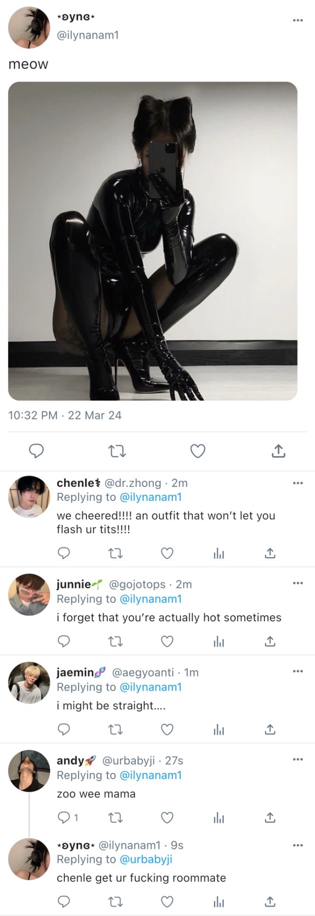Open replies on andy's "zoo wee mama" comment
315x916 pixels.
pyautogui.click(x=67, y=818)
